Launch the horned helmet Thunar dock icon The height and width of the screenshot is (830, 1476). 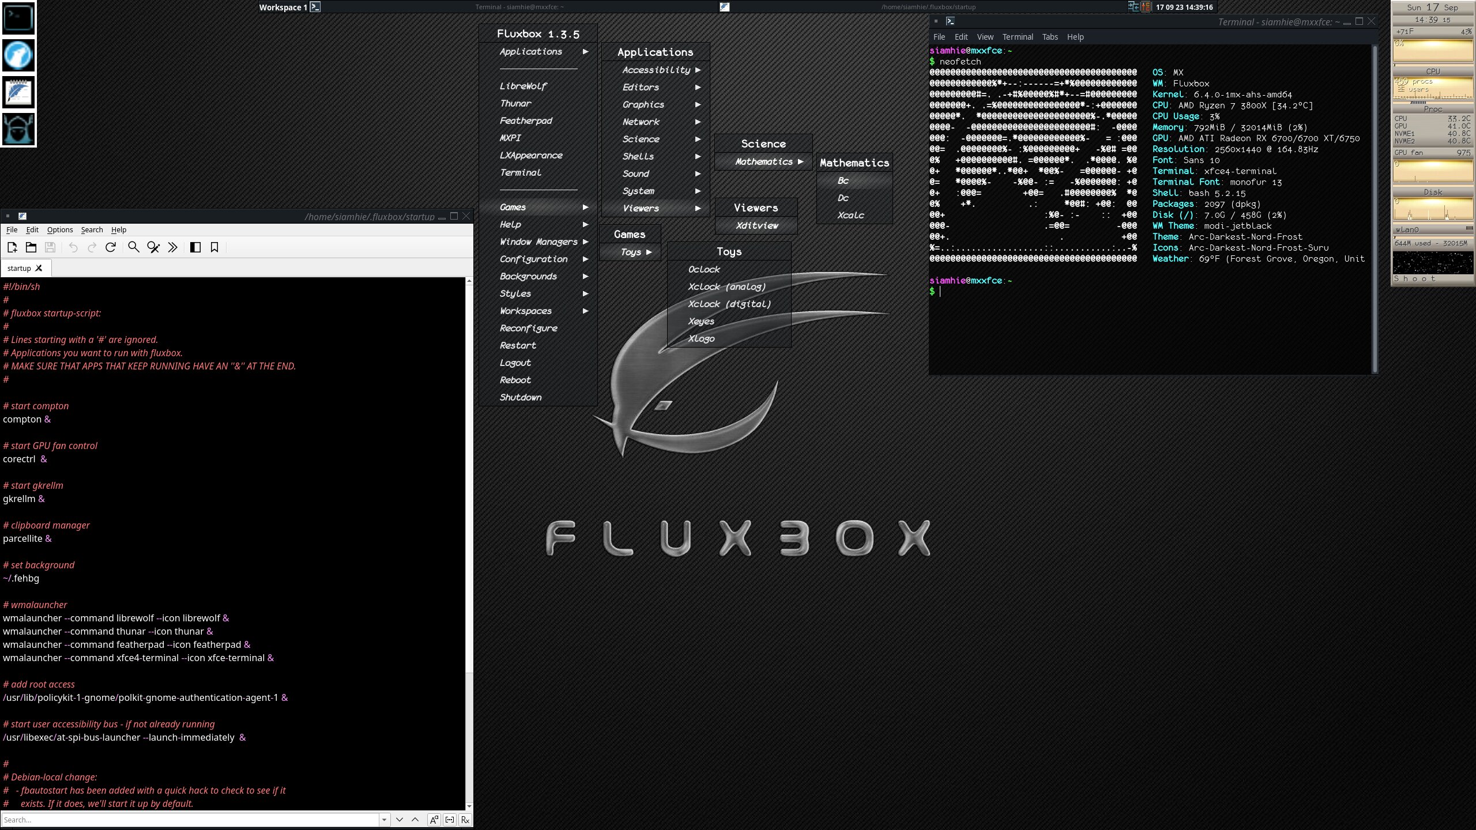tap(18, 129)
